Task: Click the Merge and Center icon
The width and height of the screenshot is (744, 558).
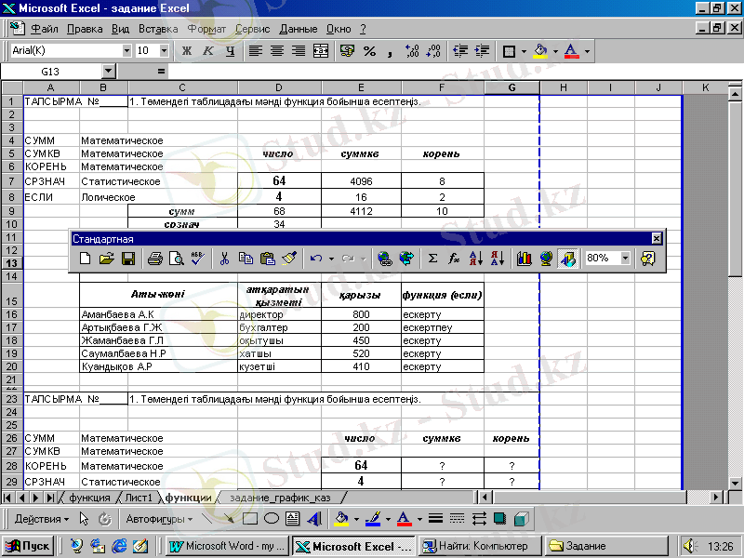Action: tap(321, 50)
